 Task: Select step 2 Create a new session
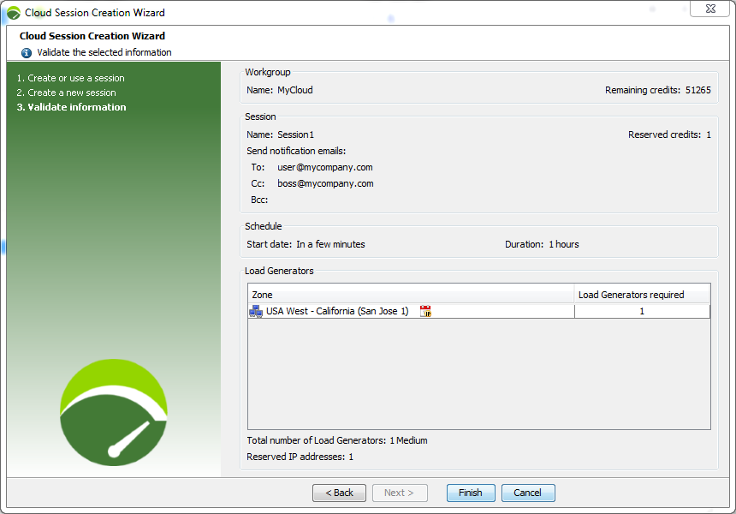click(x=66, y=93)
